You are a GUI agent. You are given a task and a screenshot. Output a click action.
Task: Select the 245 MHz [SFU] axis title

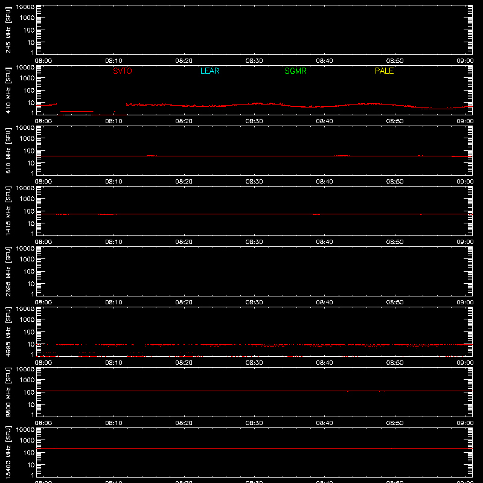8,30
